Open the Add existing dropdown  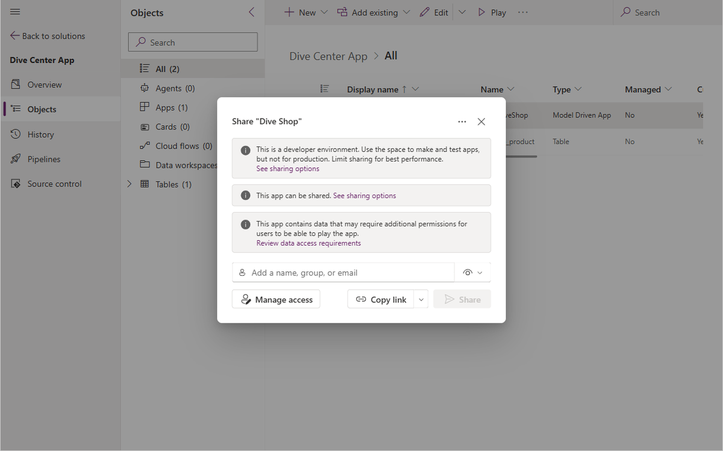374,12
